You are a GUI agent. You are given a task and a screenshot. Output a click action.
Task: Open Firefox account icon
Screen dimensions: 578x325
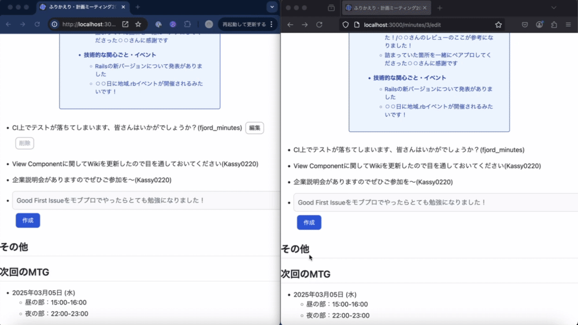tap(539, 25)
